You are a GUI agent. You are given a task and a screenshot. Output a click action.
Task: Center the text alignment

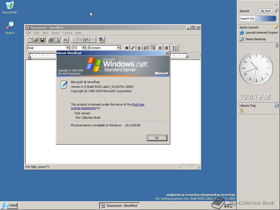(x=160, y=48)
